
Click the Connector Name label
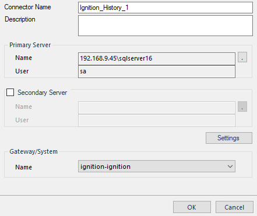click(x=27, y=7)
